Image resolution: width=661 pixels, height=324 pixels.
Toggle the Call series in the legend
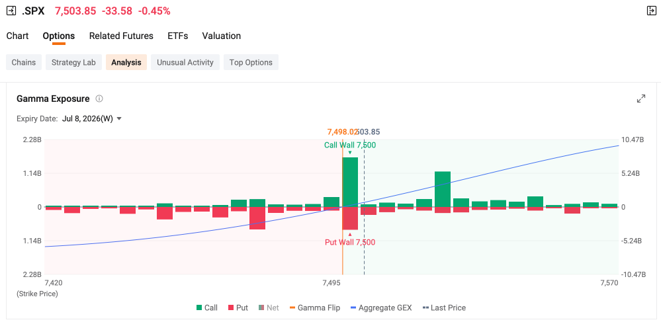pos(206,307)
